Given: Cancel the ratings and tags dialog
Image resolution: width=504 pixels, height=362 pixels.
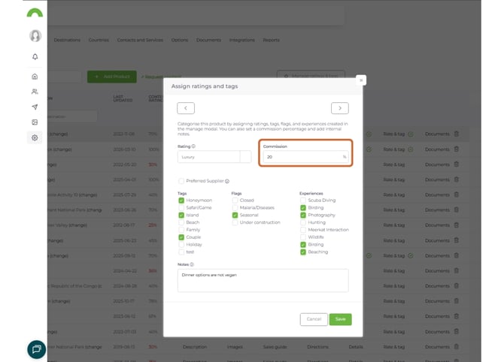Looking at the screenshot, I should tap(314, 319).
